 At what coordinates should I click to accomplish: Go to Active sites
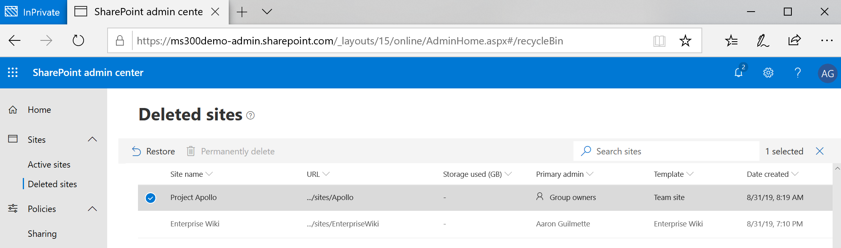click(x=49, y=164)
